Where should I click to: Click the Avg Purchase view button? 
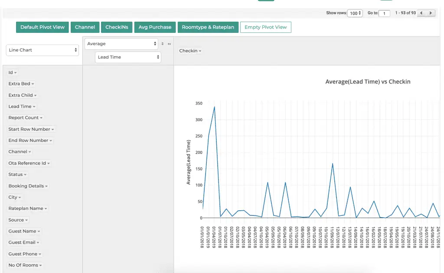coord(155,27)
